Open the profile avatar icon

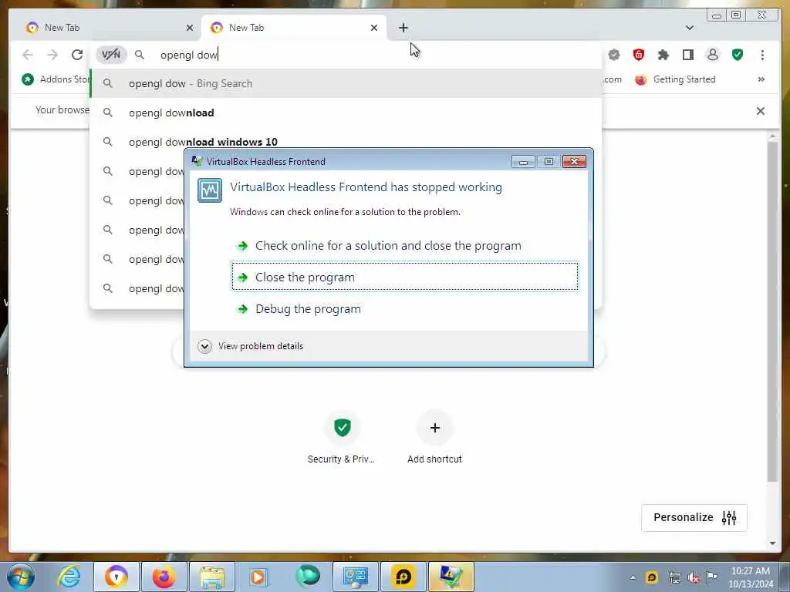712,55
